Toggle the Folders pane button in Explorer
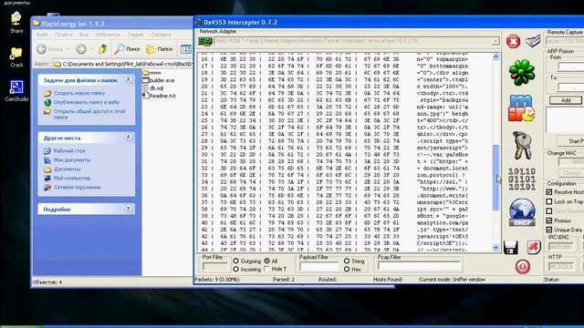Viewport: 584px width, 328px height. click(x=159, y=48)
